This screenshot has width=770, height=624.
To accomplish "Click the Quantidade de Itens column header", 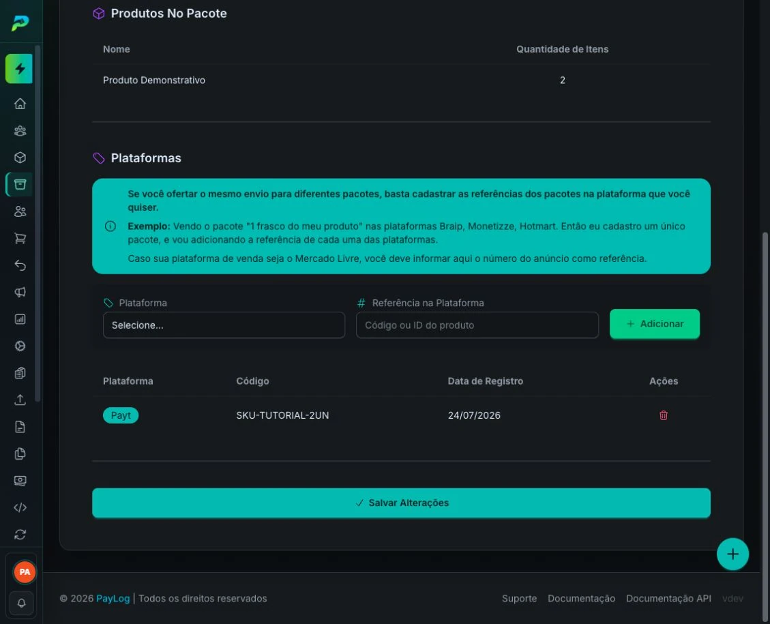I will tap(562, 49).
